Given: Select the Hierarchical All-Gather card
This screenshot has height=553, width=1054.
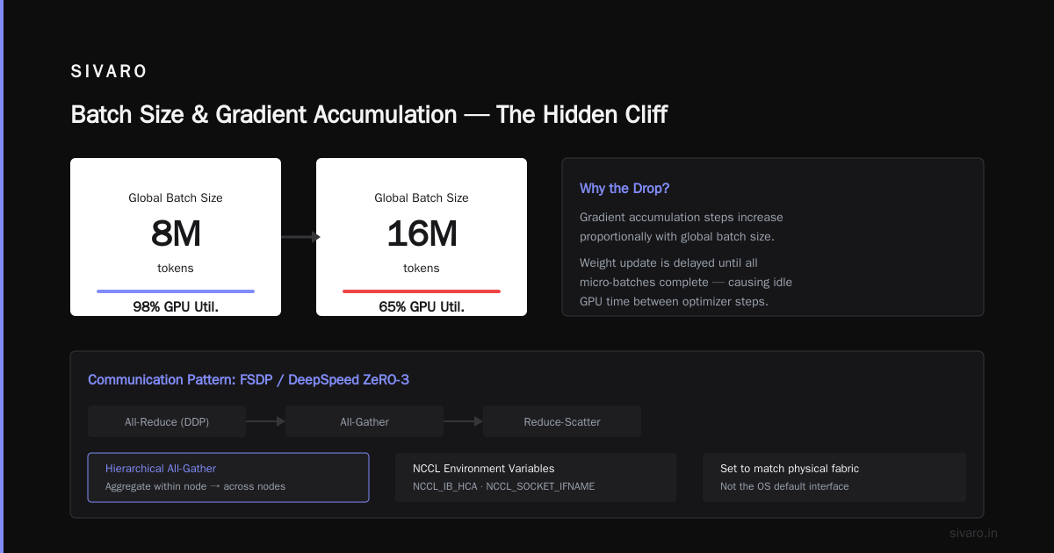Looking at the screenshot, I should coord(228,478).
